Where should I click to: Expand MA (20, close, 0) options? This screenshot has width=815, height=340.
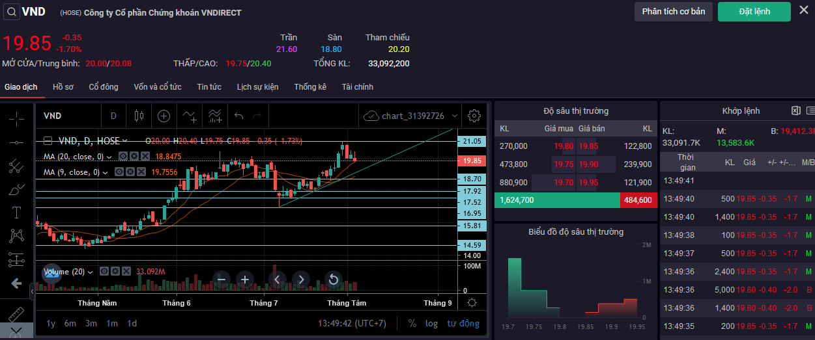[109, 157]
